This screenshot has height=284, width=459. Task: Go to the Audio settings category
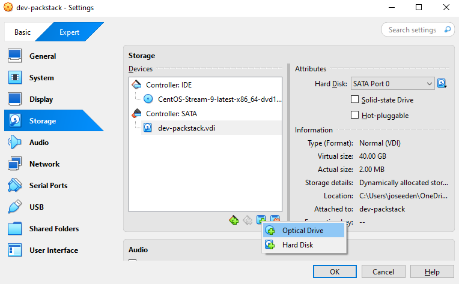39,143
